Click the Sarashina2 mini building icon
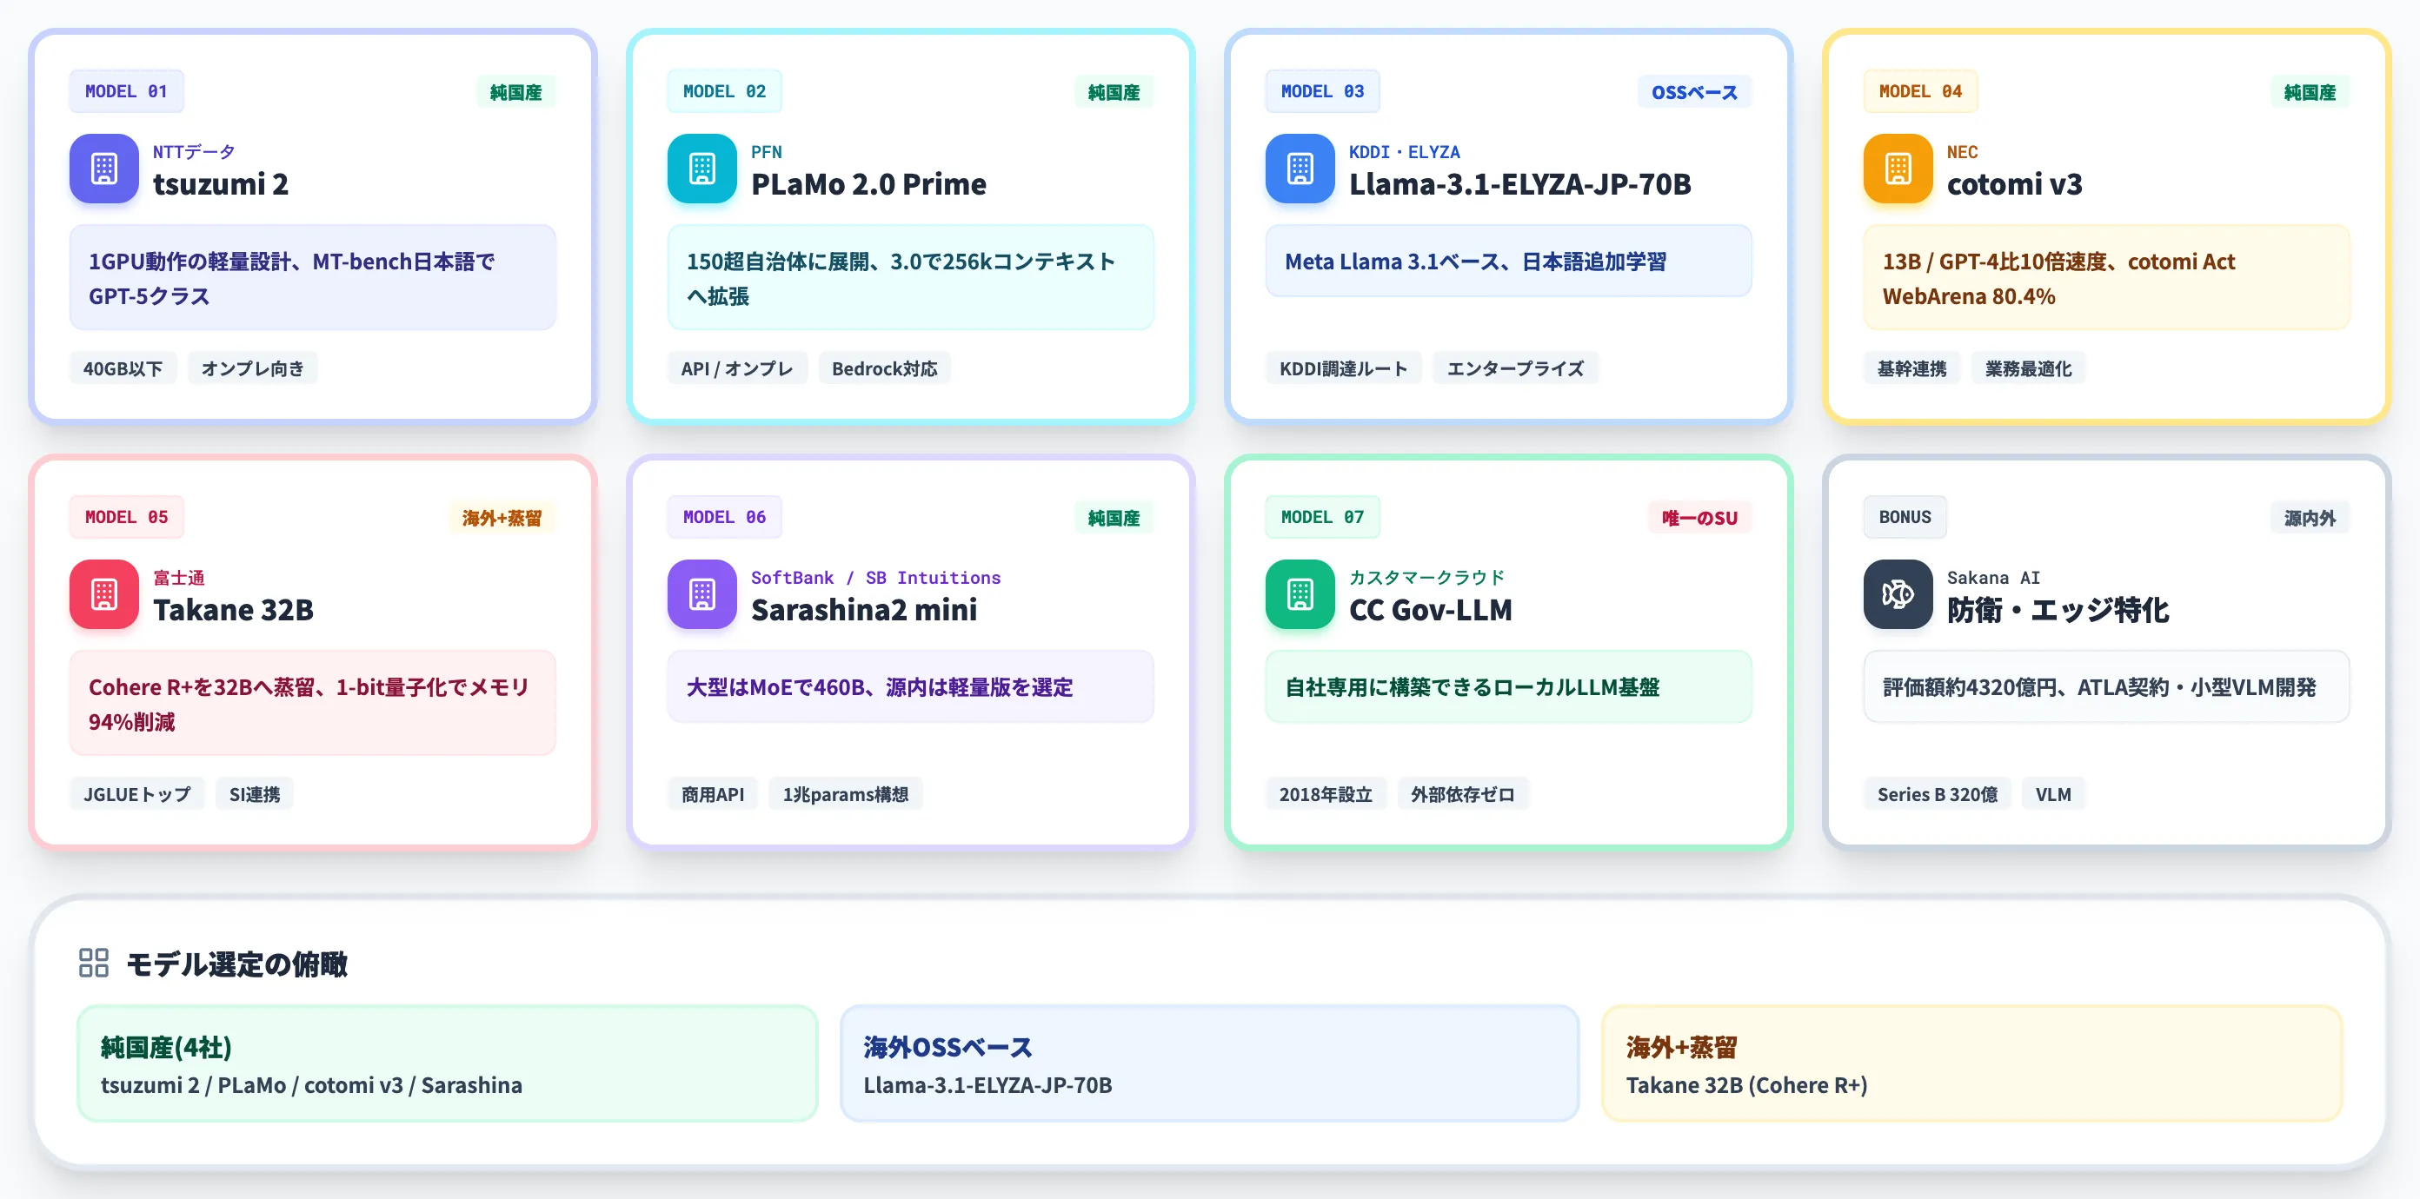2420x1199 pixels. point(701,594)
